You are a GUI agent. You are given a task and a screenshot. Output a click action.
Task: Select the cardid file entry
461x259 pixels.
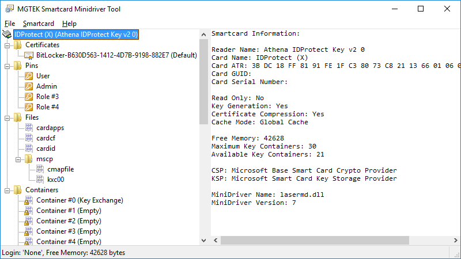46,148
